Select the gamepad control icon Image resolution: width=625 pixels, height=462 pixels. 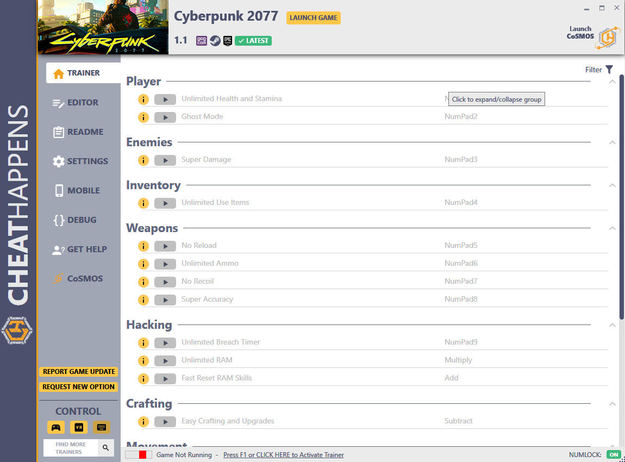56,427
